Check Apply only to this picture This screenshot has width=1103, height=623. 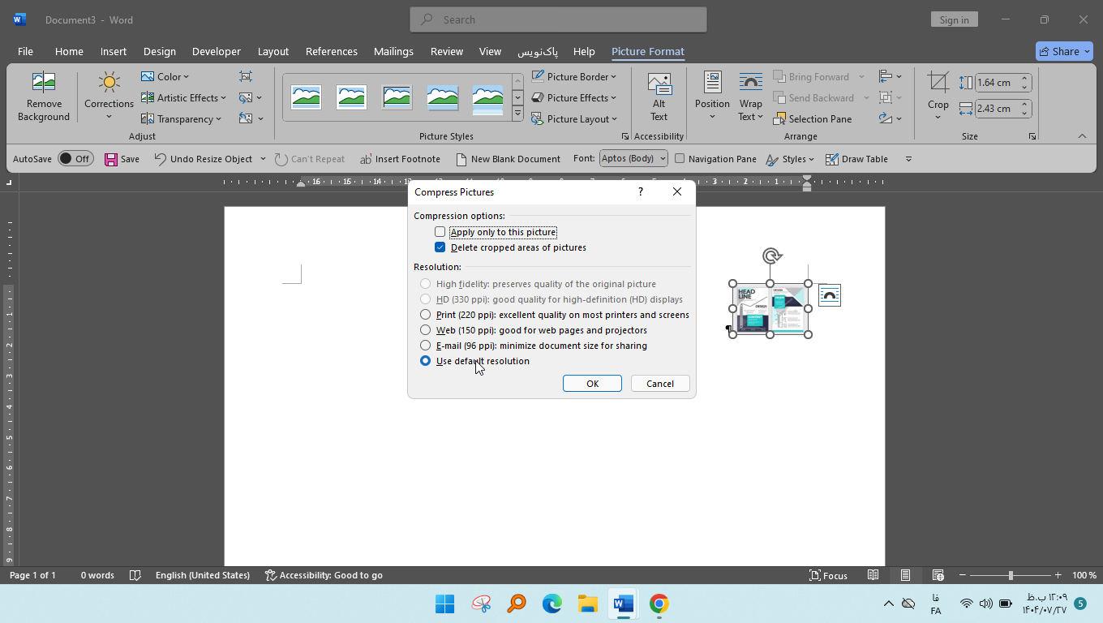440,232
